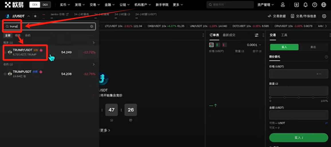Screen dimensions: 331x147
Task: Select the TRUMPUSDT perpetual contract
Action: click(49, 74)
